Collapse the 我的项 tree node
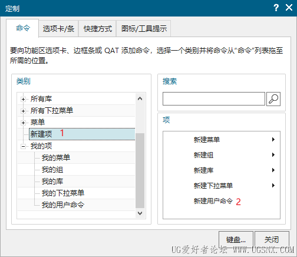 point(23,146)
